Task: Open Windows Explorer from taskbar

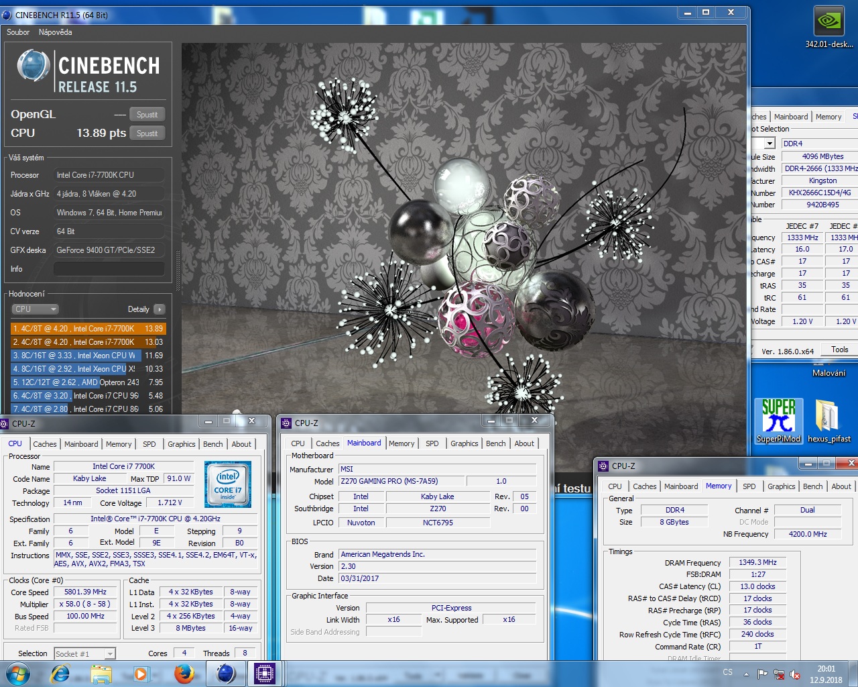Action: point(101,674)
